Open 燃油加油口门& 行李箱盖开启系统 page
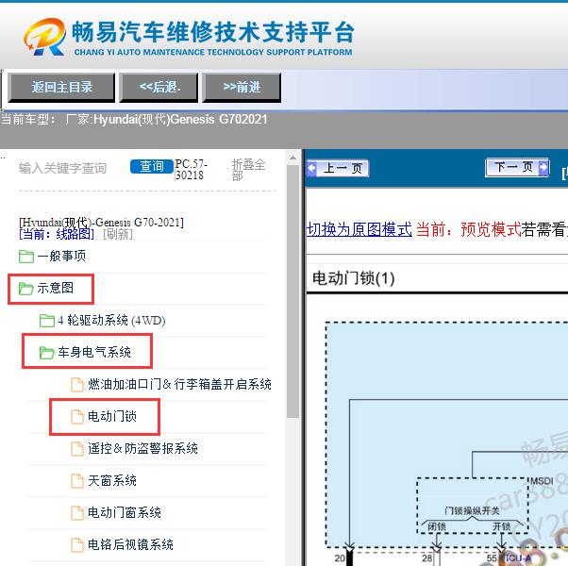 pyautogui.click(x=179, y=384)
